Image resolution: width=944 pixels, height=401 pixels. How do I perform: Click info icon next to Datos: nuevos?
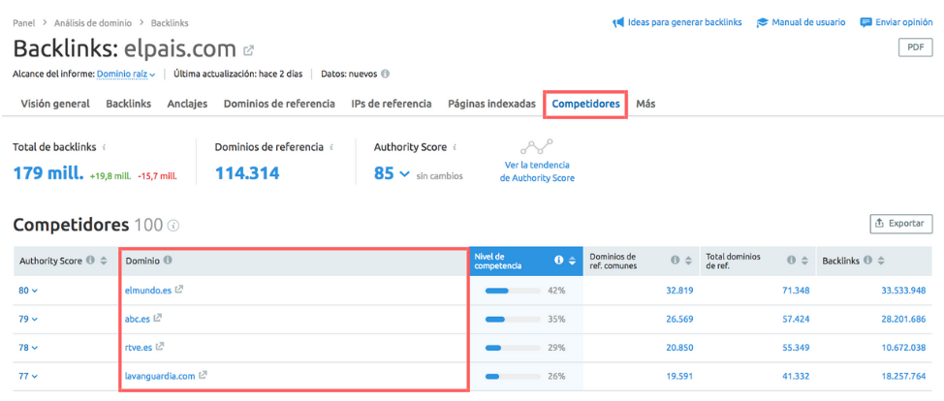click(386, 74)
